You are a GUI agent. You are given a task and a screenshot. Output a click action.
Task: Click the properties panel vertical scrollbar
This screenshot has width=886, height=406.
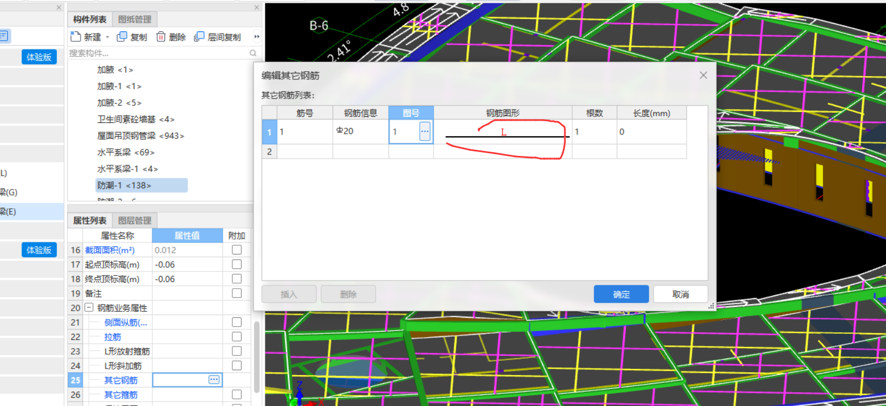(x=257, y=357)
